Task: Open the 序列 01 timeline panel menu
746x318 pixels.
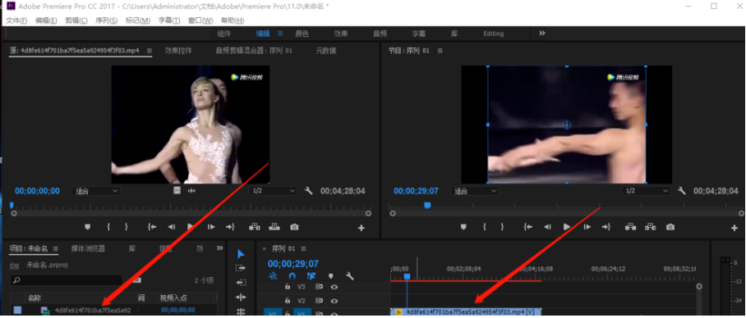Action: [x=303, y=248]
